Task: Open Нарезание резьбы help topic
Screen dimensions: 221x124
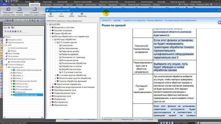Action: coord(70,51)
